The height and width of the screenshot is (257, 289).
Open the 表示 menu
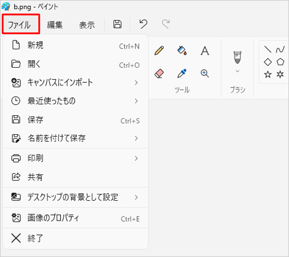87,25
